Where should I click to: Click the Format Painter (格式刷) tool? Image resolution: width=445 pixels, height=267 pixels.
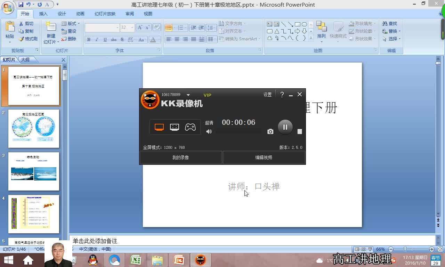28,39
